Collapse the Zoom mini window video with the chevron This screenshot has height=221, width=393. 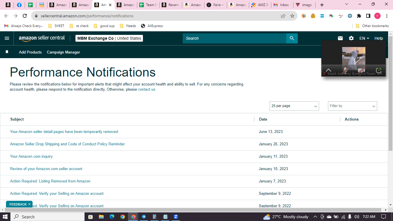(x=329, y=70)
